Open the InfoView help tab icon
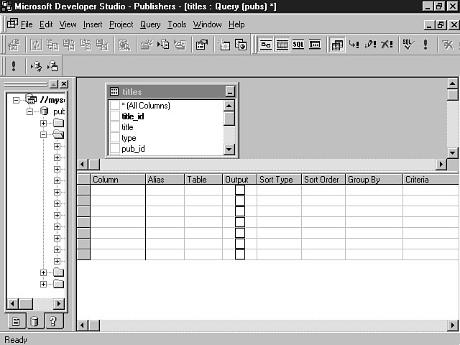Viewport: 460px width, 345px height. [52, 321]
